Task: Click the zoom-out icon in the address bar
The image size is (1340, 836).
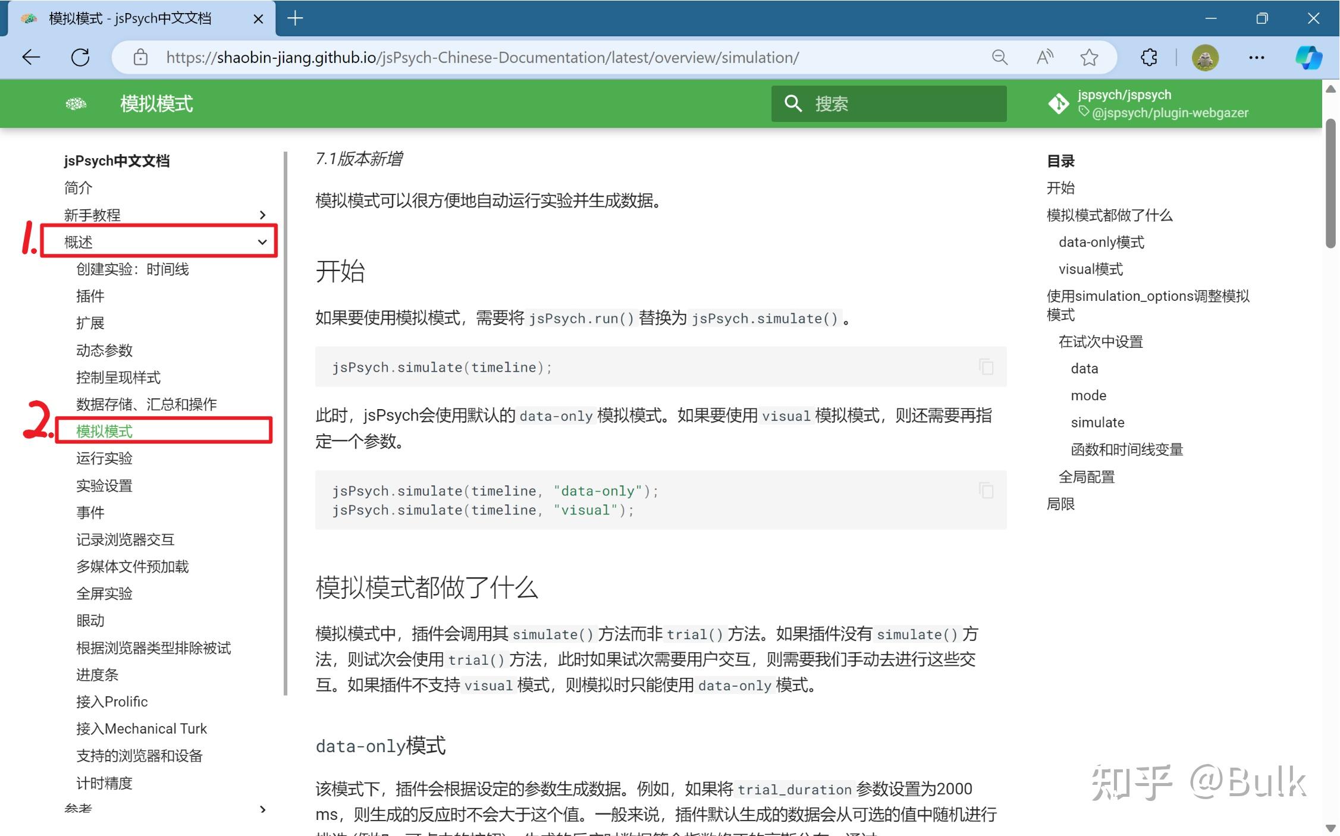Action: 999,57
